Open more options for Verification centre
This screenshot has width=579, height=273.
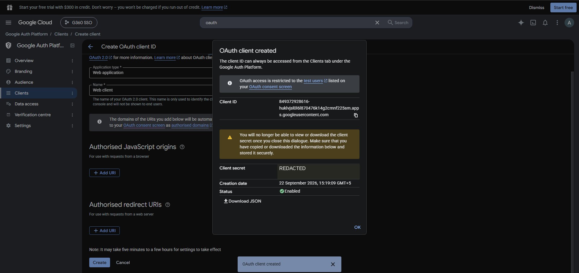tap(72, 115)
